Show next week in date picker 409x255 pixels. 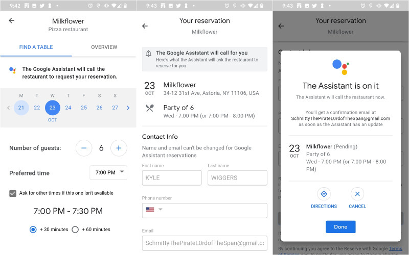tap(128, 108)
